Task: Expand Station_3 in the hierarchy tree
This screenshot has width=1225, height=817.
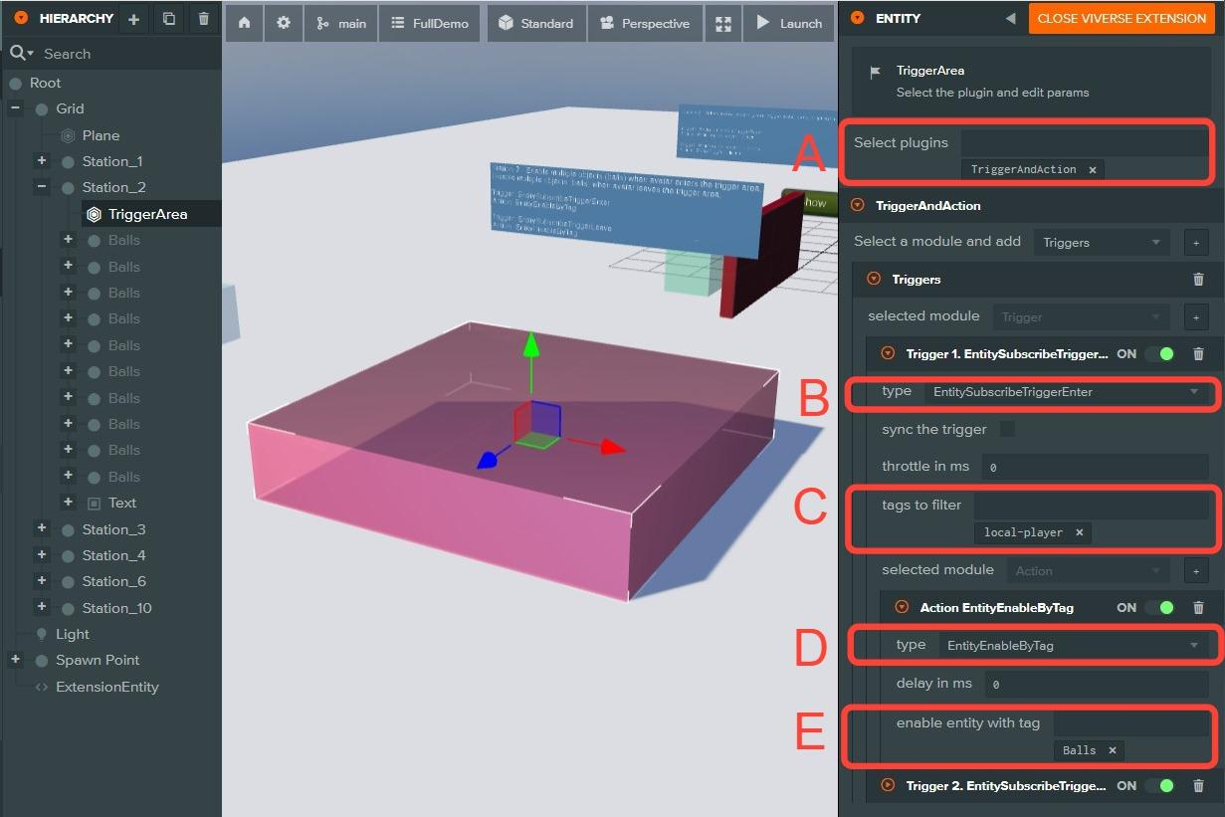Action: tap(42, 529)
